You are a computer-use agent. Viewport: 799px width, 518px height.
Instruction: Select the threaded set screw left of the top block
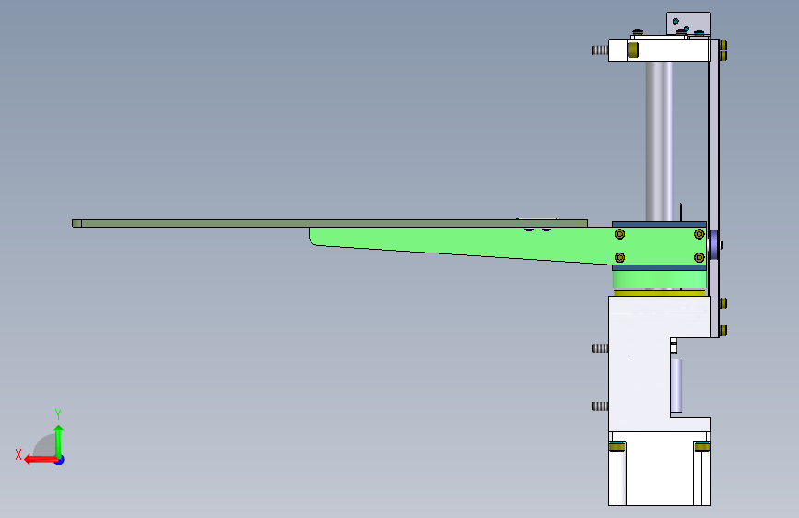[600, 50]
